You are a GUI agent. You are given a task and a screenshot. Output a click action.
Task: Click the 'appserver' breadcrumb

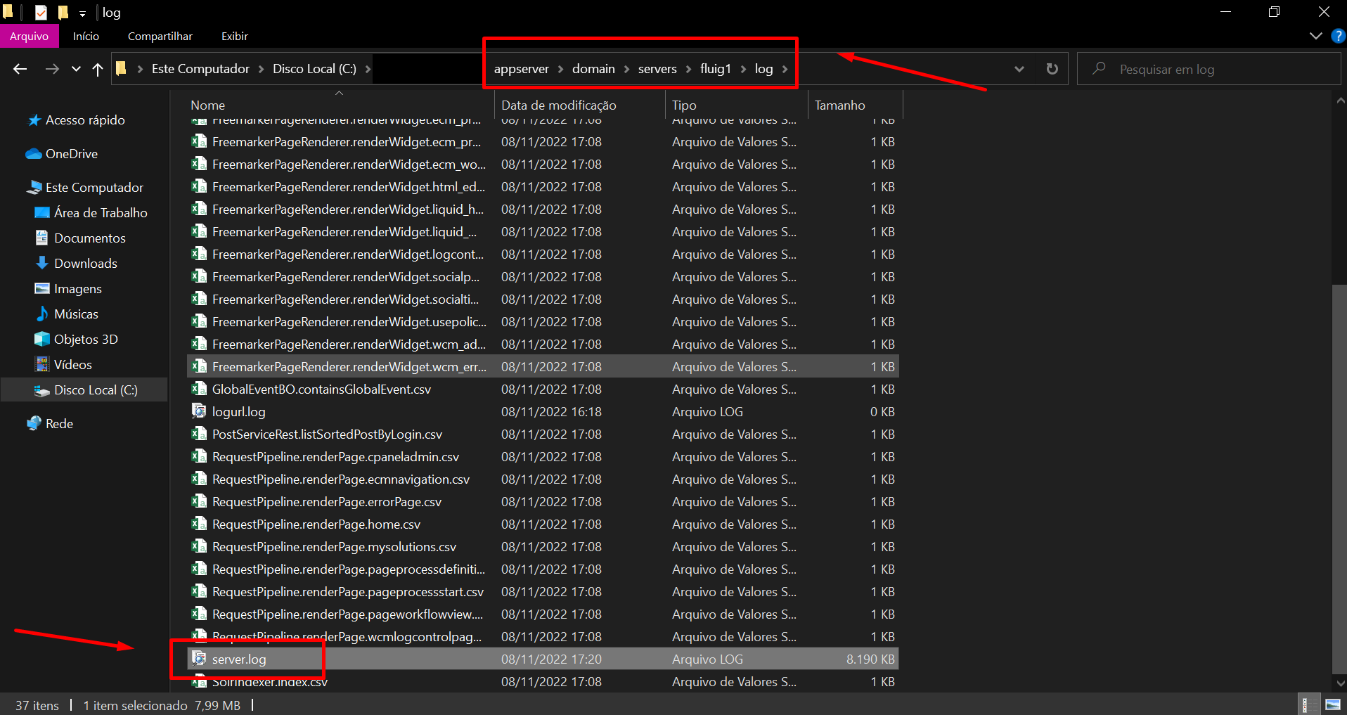click(x=521, y=69)
